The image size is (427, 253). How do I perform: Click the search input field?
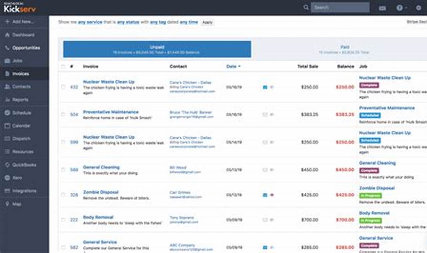pyautogui.click(x=340, y=7)
